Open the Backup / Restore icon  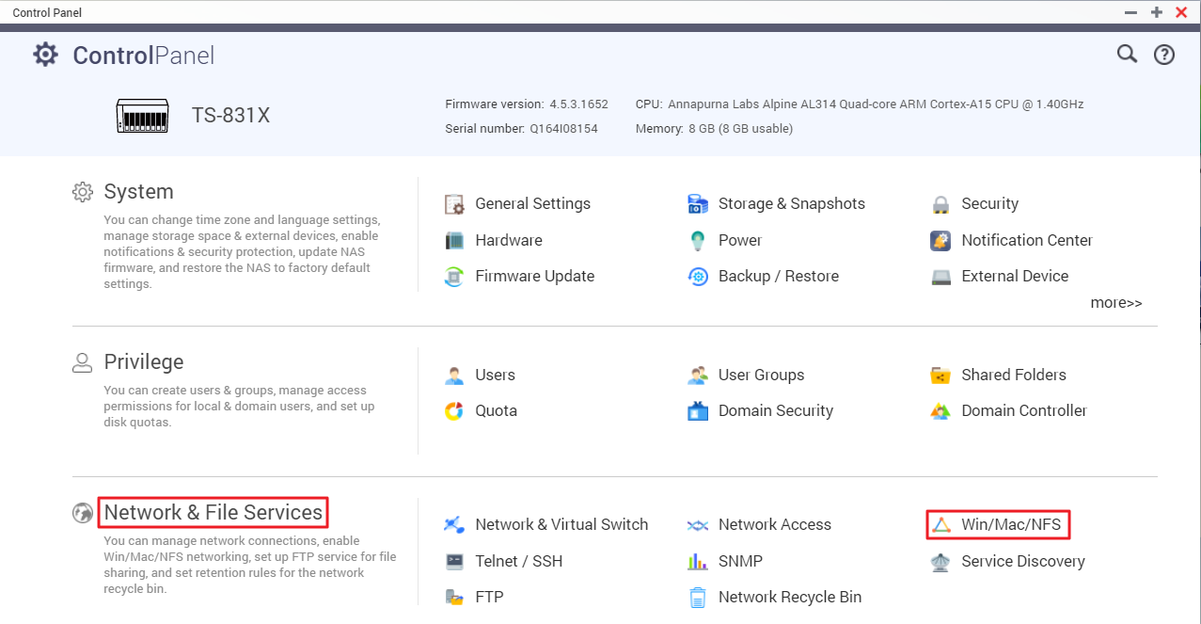(x=698, y=277)
